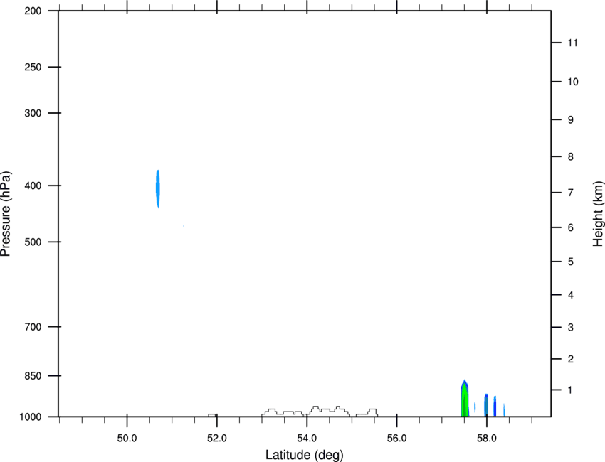Viewport: 605px width, 462px height.
Task: Click the blue contour blob near 400 hPa
Action: 158,189
